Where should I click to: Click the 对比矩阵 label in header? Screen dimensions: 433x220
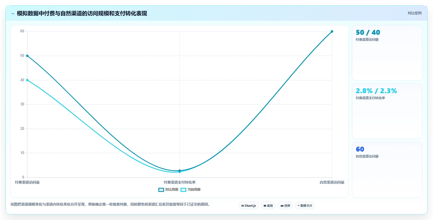tap(415, 13)
